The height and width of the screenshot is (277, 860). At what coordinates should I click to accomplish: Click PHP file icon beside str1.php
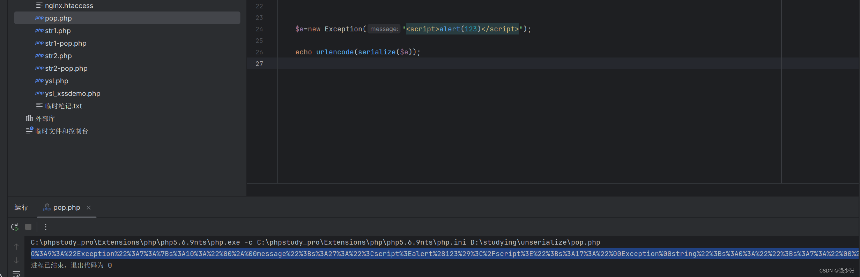tap(39, 31)
